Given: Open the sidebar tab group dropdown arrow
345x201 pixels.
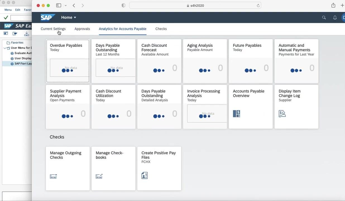Looking at the screenshot, I should [66, 5].
